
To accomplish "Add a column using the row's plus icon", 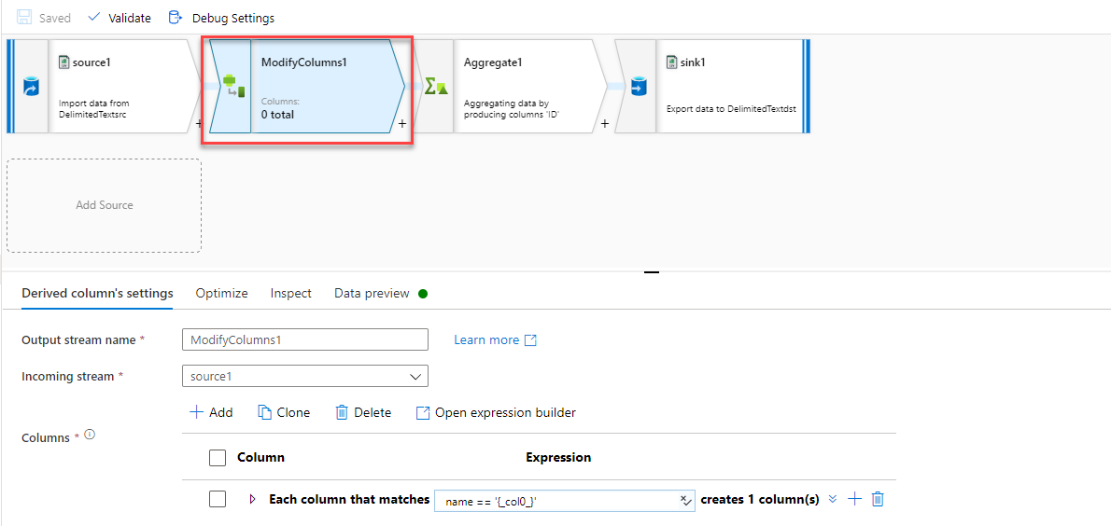I will (854, 499).
